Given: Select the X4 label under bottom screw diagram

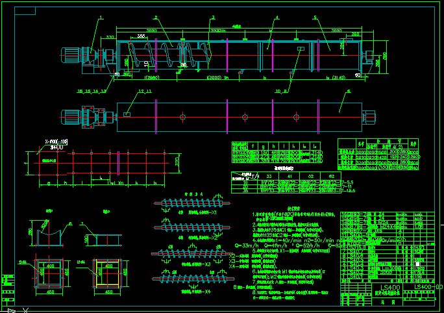Looking at the screenshot, I should tap(207, 292).
